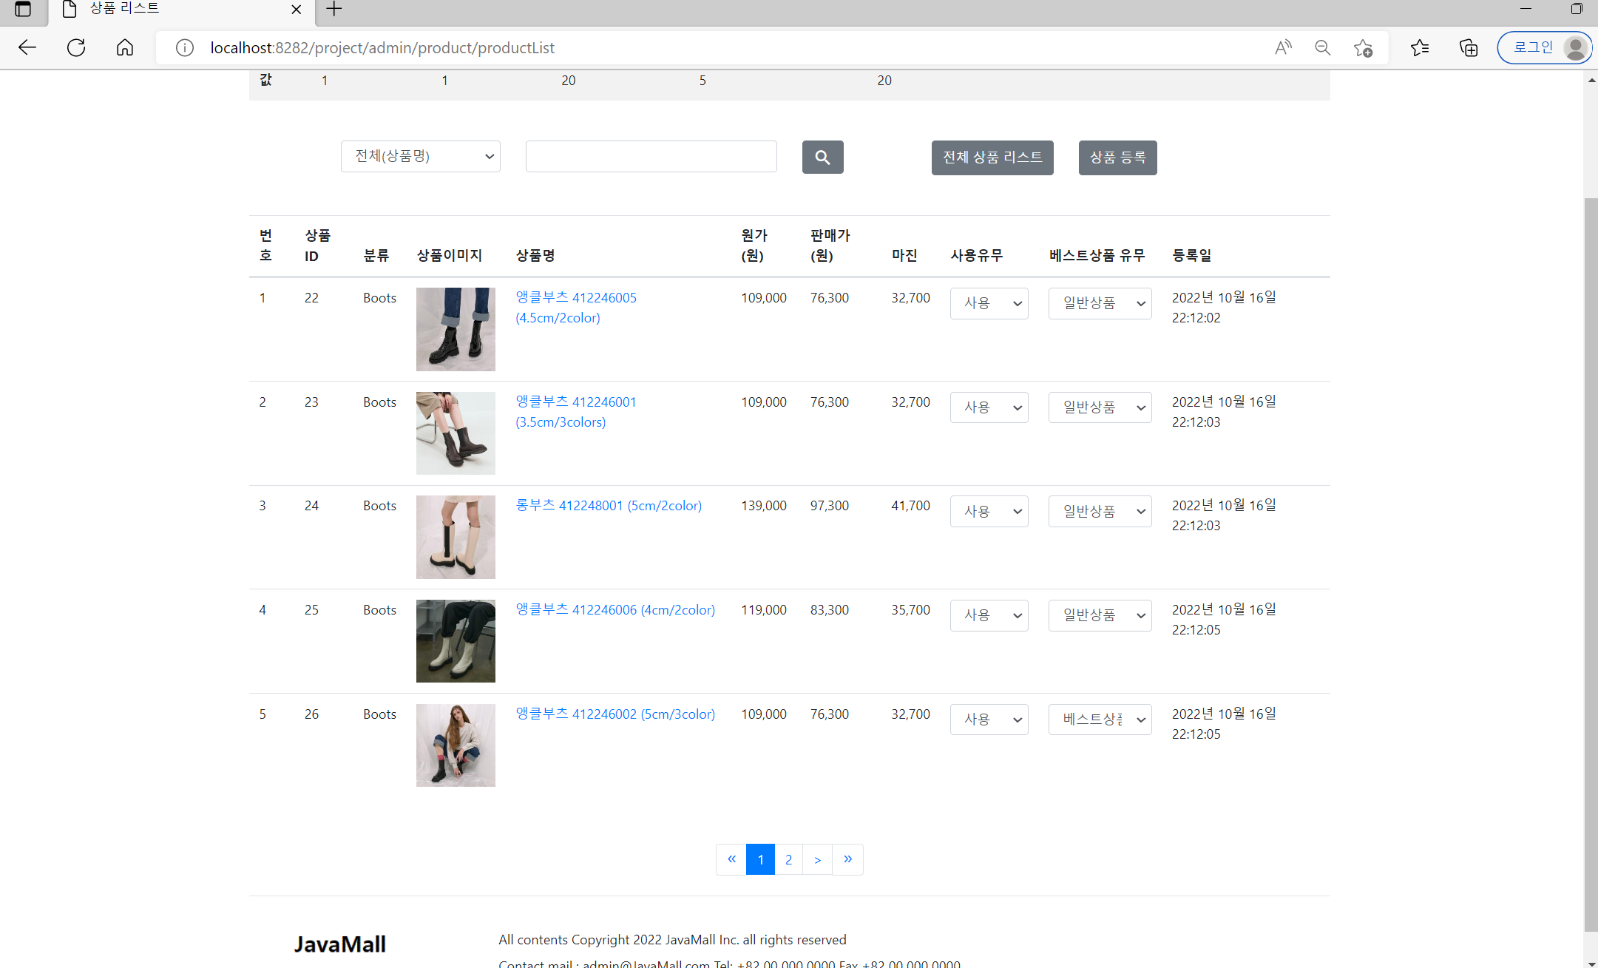View site information icon in address bar
Screen dimensions: 1598x968
pos(185,48)
